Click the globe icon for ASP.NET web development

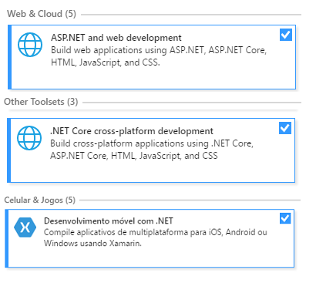(x=30, y=45)
